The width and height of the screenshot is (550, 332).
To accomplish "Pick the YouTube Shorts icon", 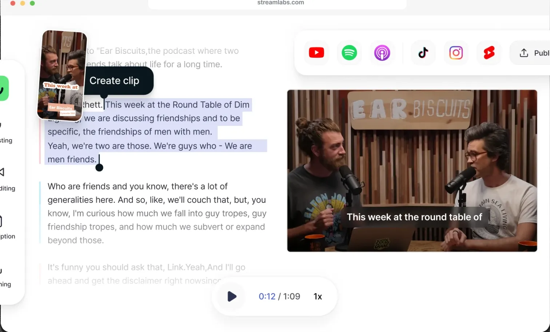I will point(489,53).
